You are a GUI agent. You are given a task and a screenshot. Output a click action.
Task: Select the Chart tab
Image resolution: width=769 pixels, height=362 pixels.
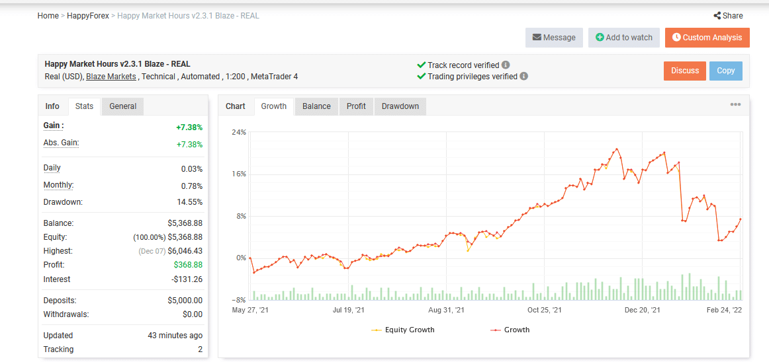[236, 106]
